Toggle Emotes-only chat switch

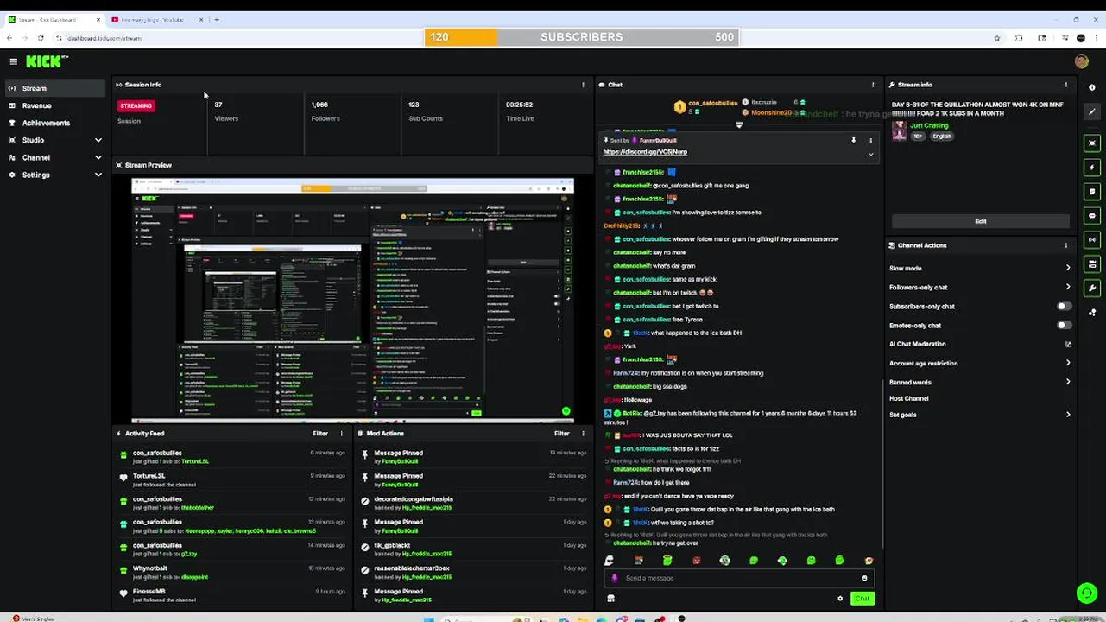pos(1065,326)
